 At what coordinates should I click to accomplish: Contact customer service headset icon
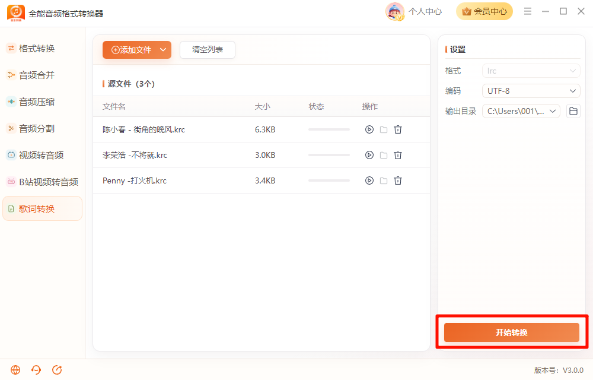click(x=36, y=370)
